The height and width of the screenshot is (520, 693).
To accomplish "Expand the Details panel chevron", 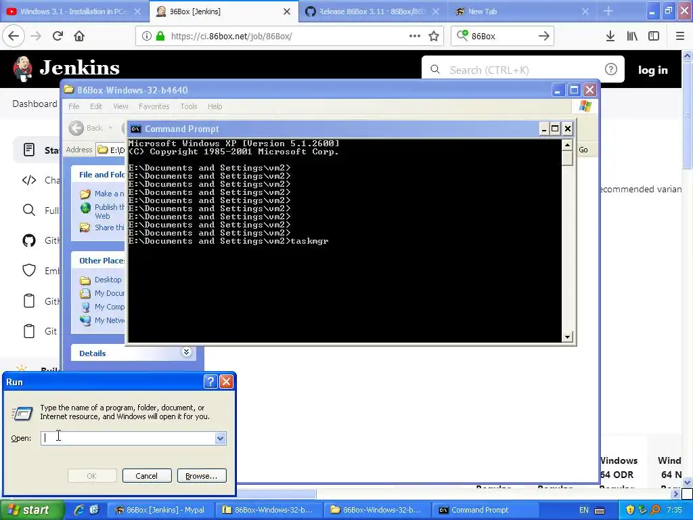I will pyautogui.click(x=186, y=352).
